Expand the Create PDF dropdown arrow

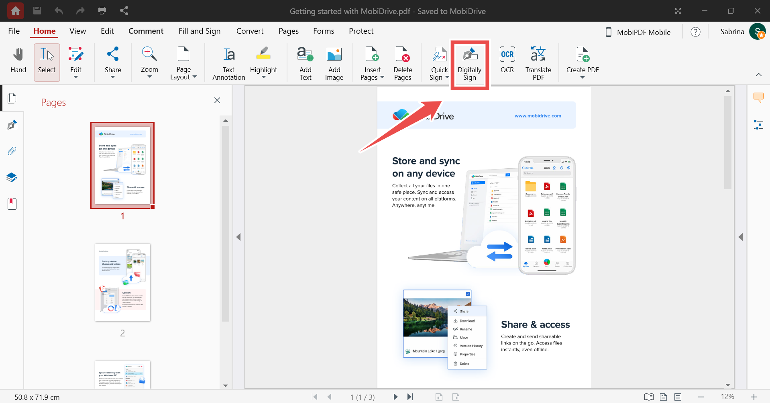pos(583,77)
